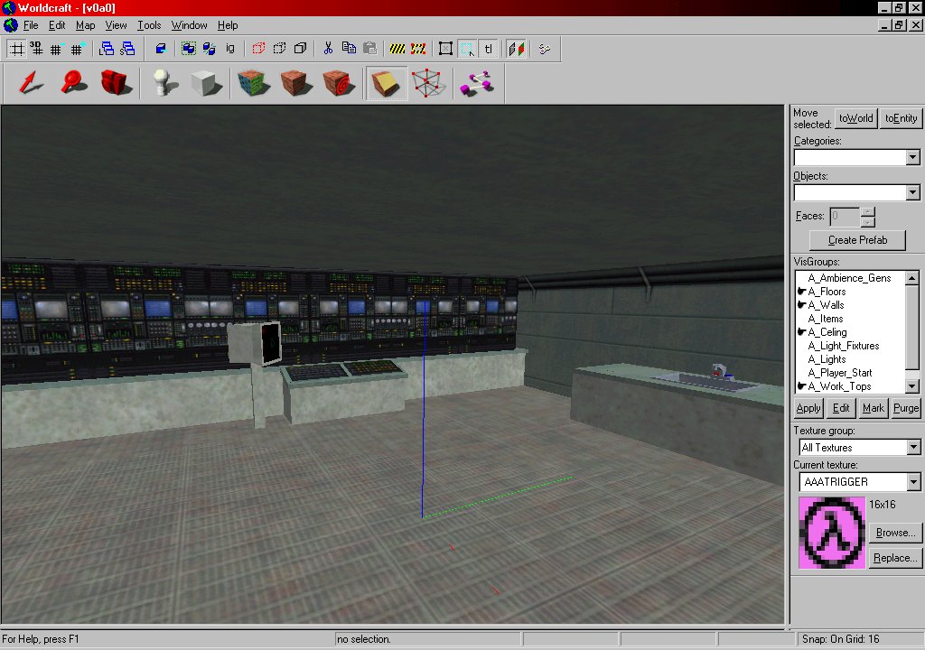Toggle the A_Light_Fixtures visgroup checkbox
This screenshot has width=925, height=650.
click(x=802, y=346)
